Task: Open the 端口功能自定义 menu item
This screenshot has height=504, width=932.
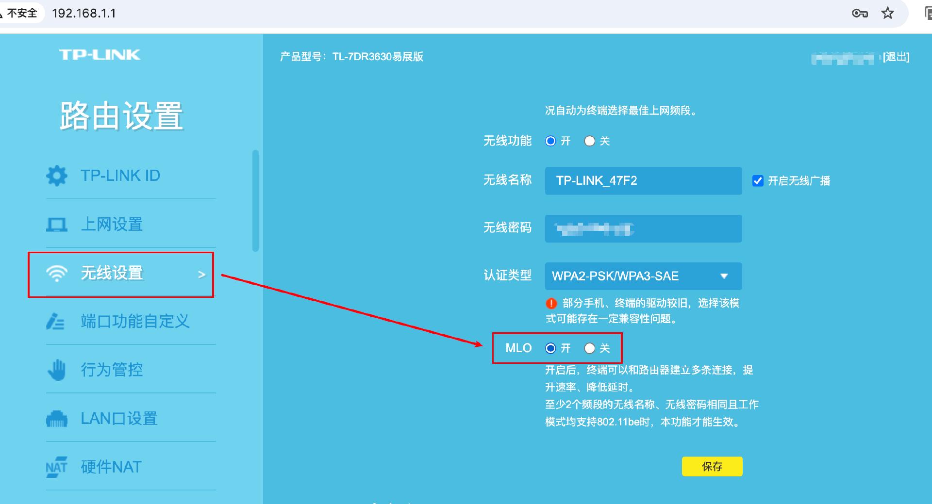Action: point(131,321)
